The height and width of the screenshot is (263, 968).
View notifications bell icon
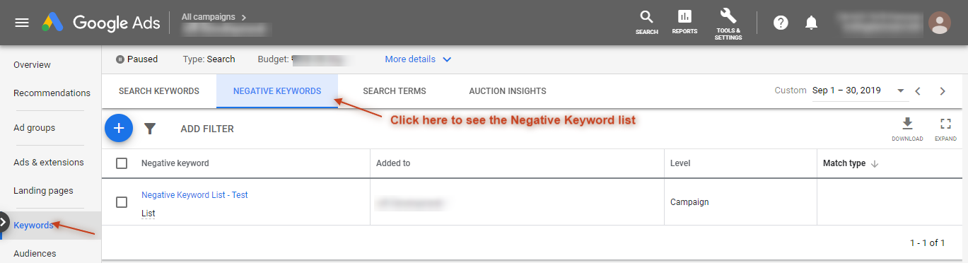812,23
